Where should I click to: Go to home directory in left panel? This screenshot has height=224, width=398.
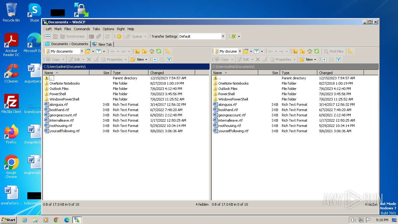[152, 51]
